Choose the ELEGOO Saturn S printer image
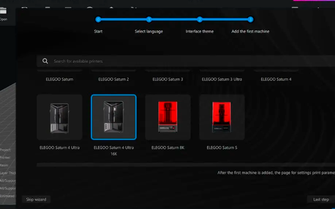The image size is (335, 209). [x=222, y=117]
